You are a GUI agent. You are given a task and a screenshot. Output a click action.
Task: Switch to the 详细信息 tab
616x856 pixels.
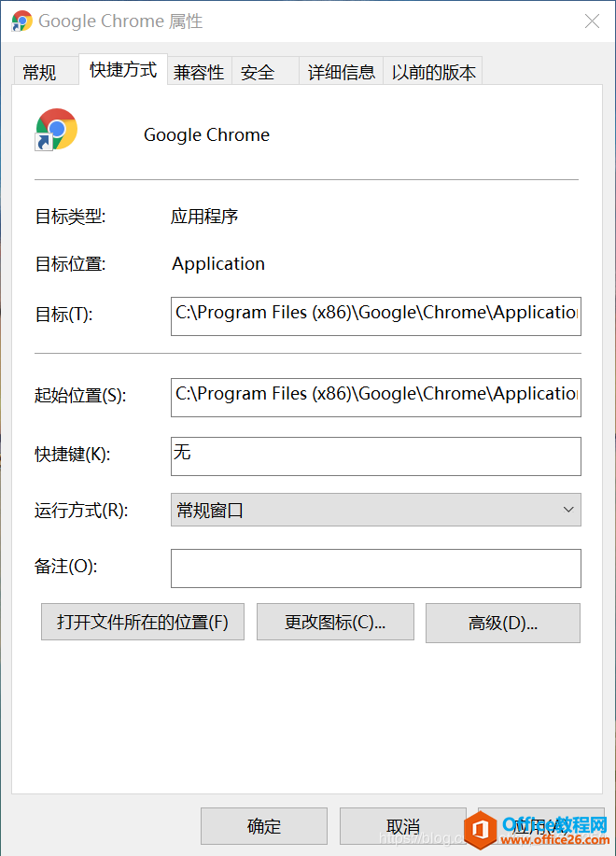coord(341,72)
